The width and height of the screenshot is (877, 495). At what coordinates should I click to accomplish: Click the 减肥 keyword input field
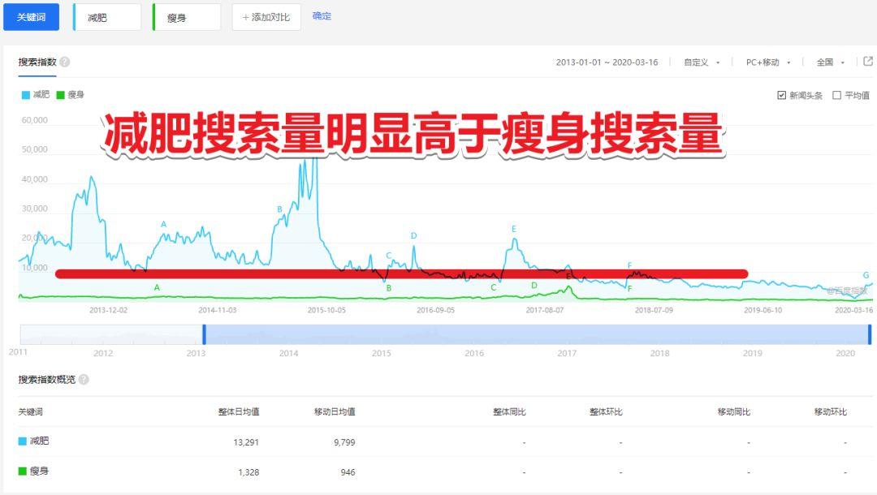pos(107,17)
